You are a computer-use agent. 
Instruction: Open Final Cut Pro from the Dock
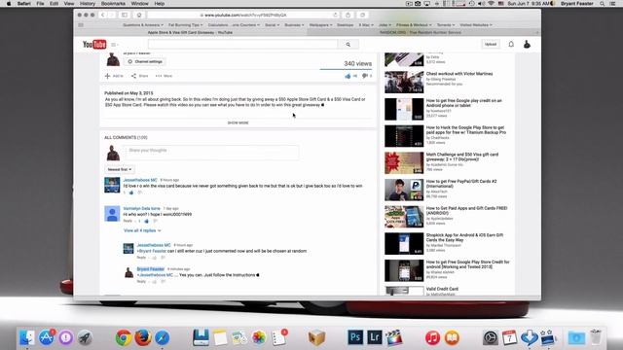[x=393, y=337]
